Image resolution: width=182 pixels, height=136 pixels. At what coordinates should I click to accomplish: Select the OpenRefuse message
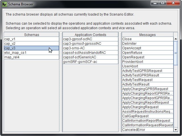click(x=148, y=53)
